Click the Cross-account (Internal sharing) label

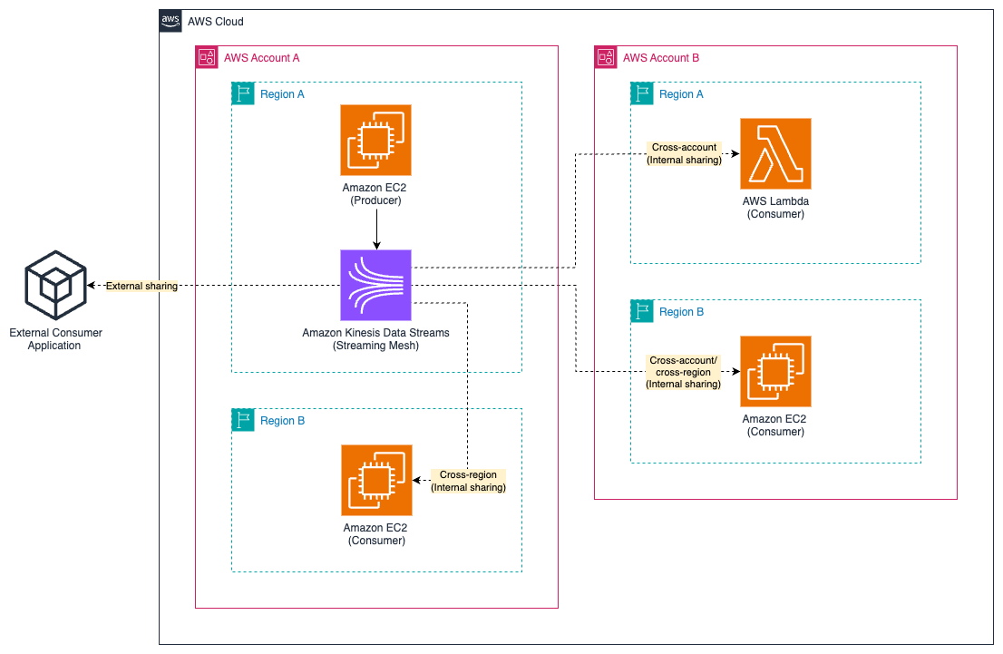684,153
